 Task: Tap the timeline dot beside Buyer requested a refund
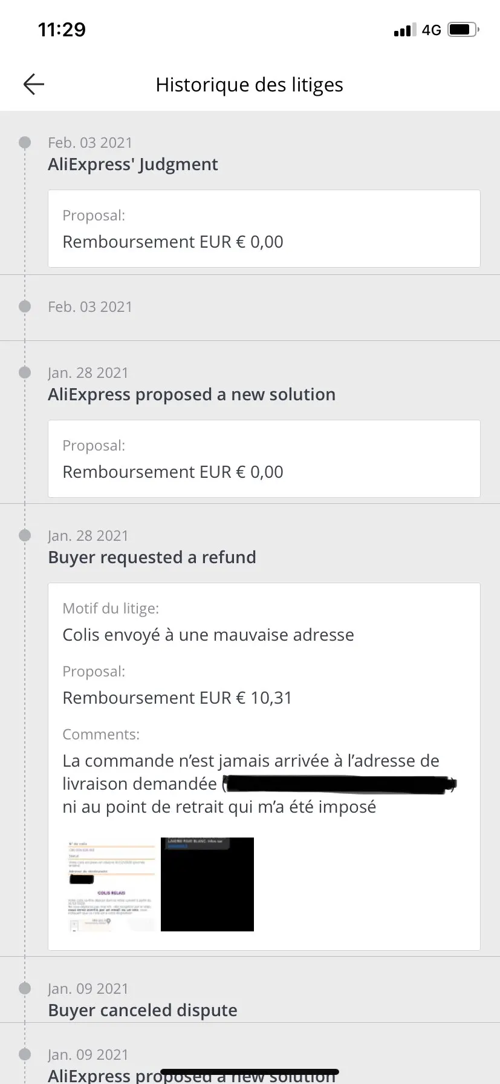(x=25, y=535)
